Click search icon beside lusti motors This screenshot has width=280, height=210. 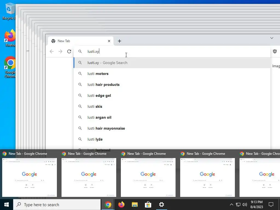coord(80,74)
